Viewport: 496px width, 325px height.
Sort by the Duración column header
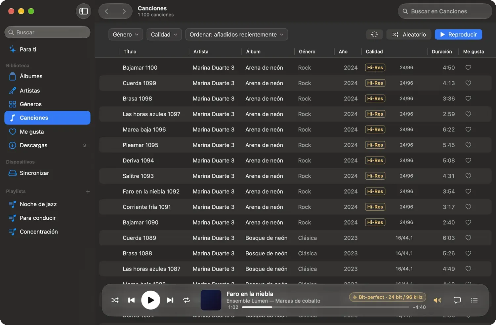442,52
